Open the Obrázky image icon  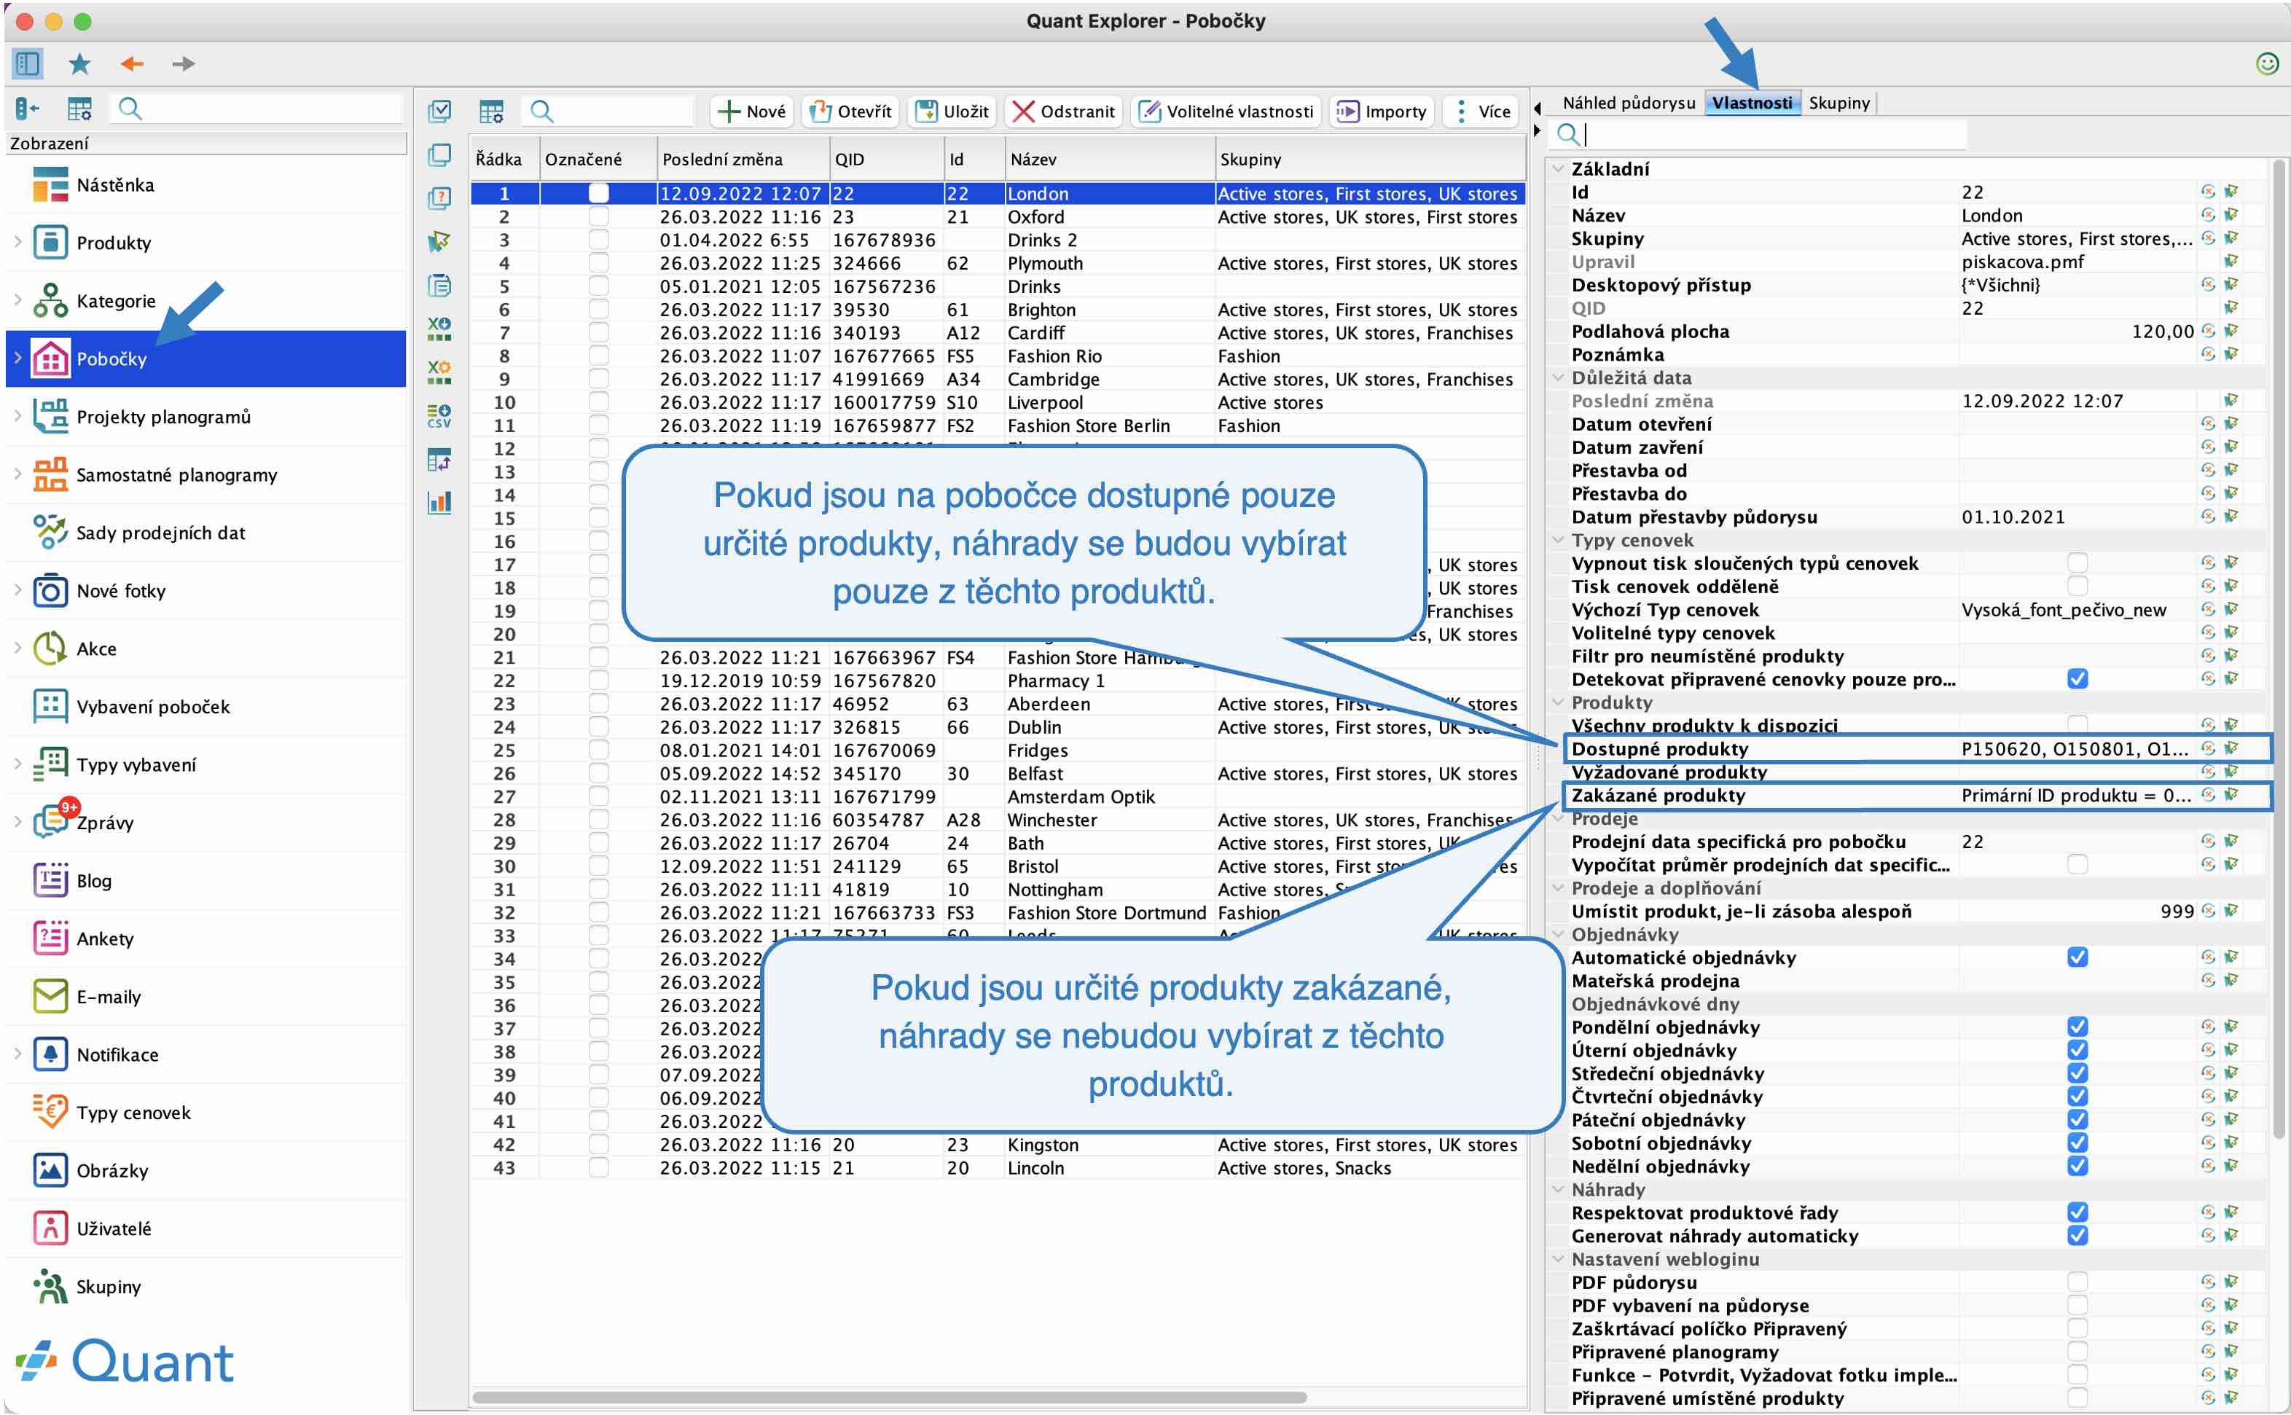50,1171
